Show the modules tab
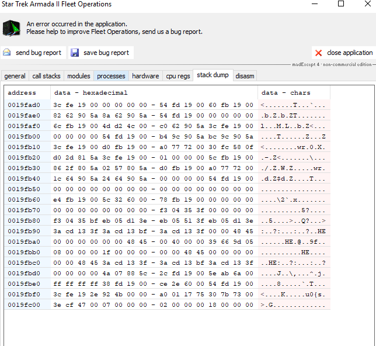The height and width of the screenshot is (346, 376). [79, 76]
